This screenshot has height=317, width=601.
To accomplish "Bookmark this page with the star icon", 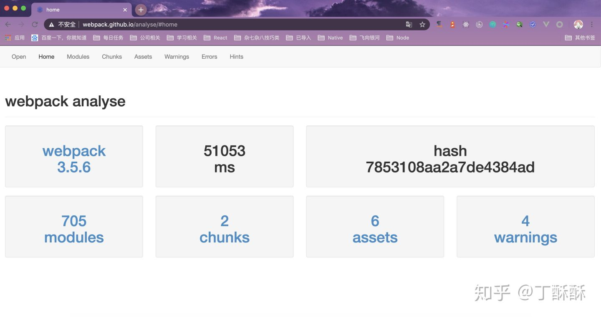I will [x=422, y=25].
